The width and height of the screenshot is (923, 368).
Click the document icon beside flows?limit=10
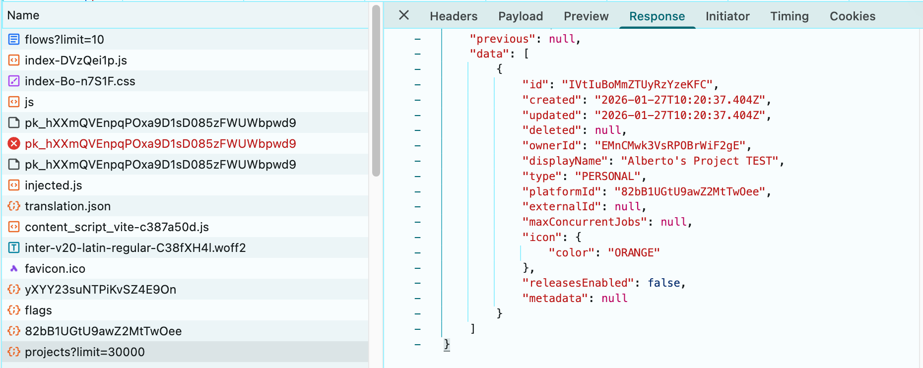pyautogui.click(x=14, y=39)
